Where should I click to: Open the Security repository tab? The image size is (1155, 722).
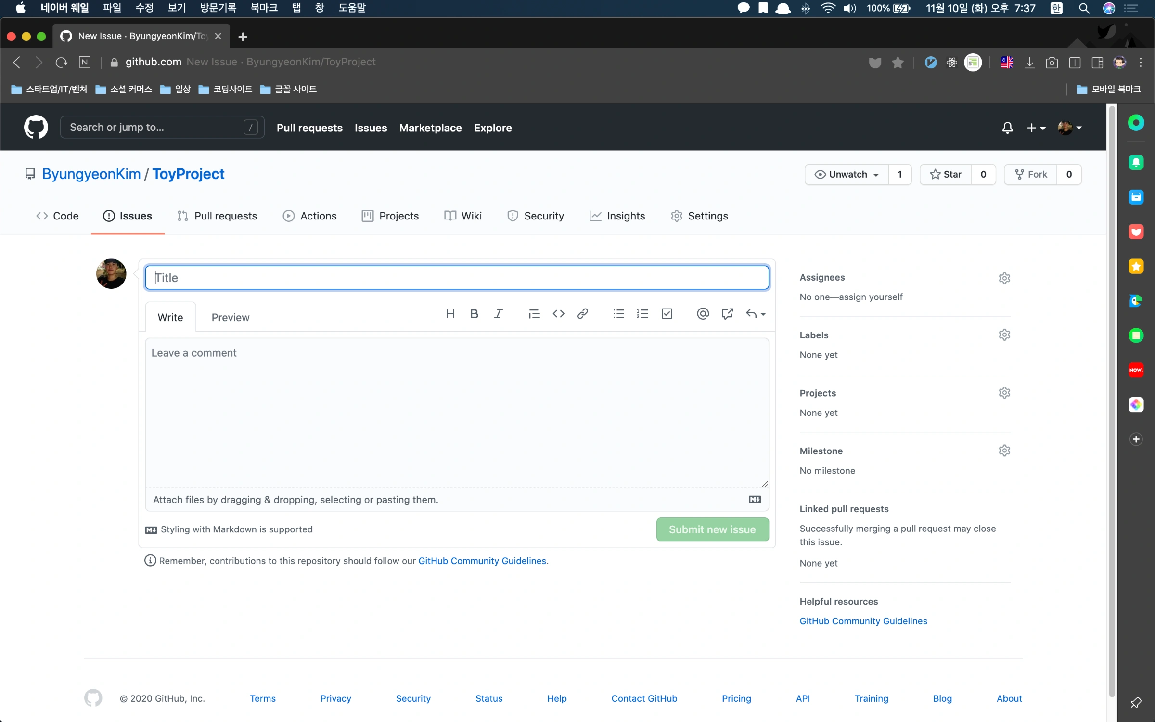pos(535,216)
